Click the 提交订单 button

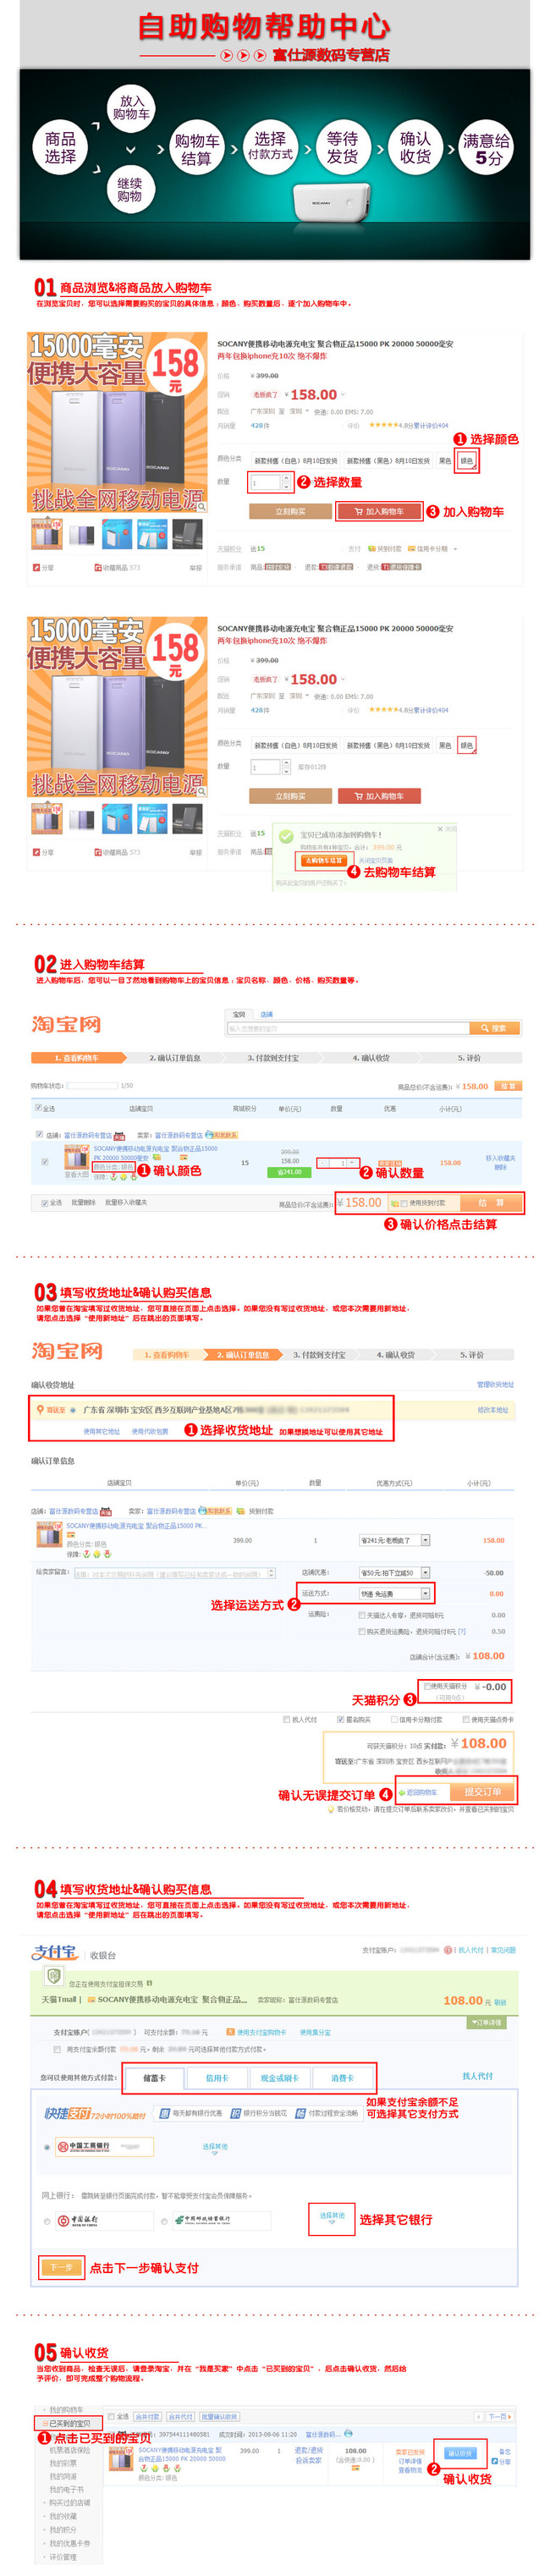pos(482,1792)
